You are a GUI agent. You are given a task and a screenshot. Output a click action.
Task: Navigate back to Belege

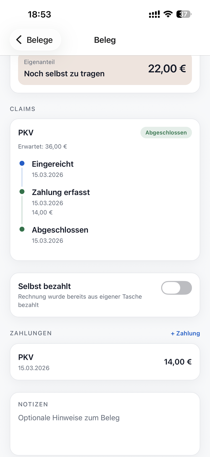[x=35, y=40]
